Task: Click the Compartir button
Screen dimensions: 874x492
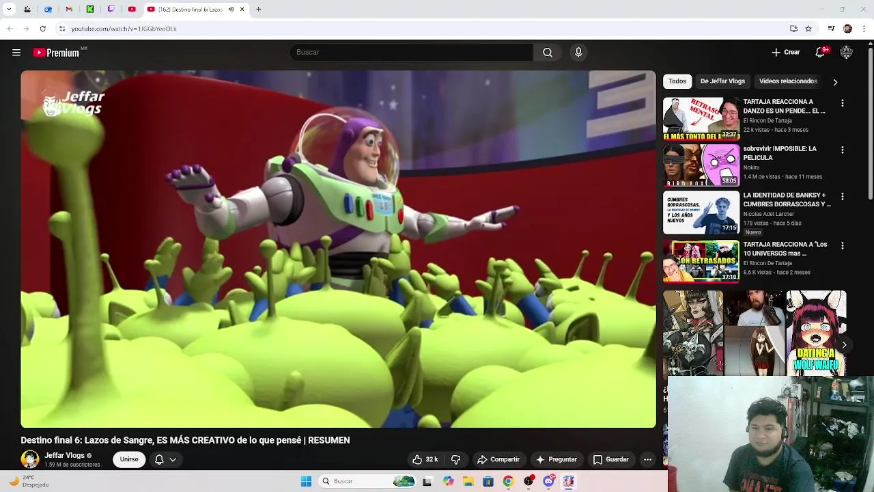Action: 498,459
